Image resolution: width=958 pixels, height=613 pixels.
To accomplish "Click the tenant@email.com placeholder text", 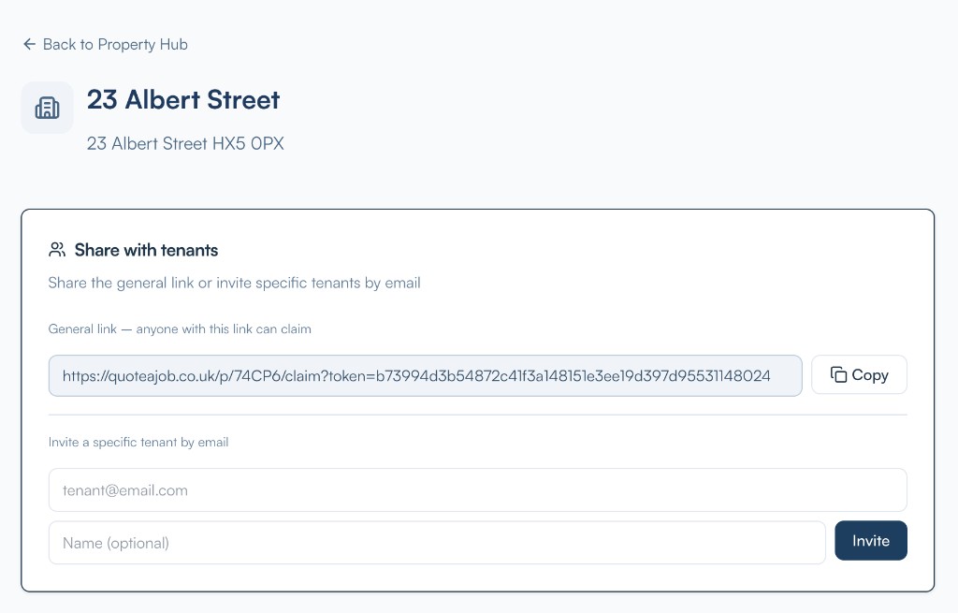I will [x=125, y=489].
